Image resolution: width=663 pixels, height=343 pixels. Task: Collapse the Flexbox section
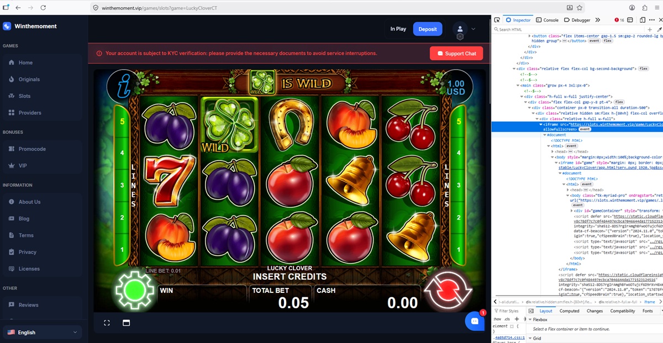click(x=530, y=319)
